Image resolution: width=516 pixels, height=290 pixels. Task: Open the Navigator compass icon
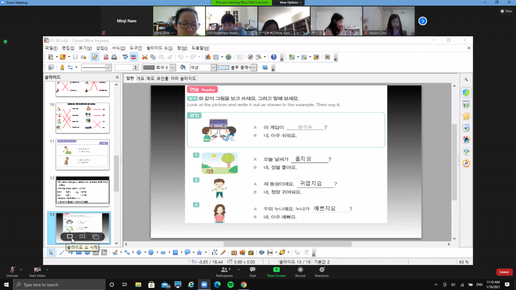point(250,57)
